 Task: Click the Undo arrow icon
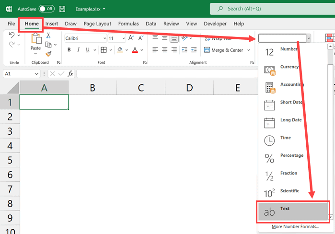point(12,35)
